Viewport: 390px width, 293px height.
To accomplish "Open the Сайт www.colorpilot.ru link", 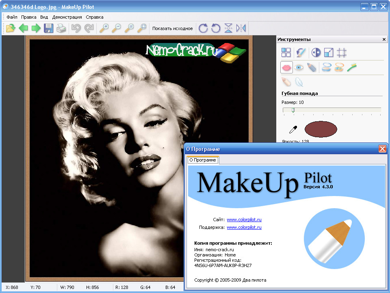I will [x=244, y=220].
